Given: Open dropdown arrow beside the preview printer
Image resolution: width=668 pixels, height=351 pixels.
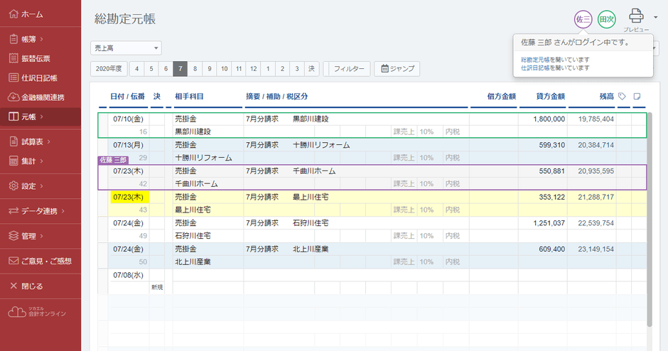Looking at the screenshot, I should 655,17.
